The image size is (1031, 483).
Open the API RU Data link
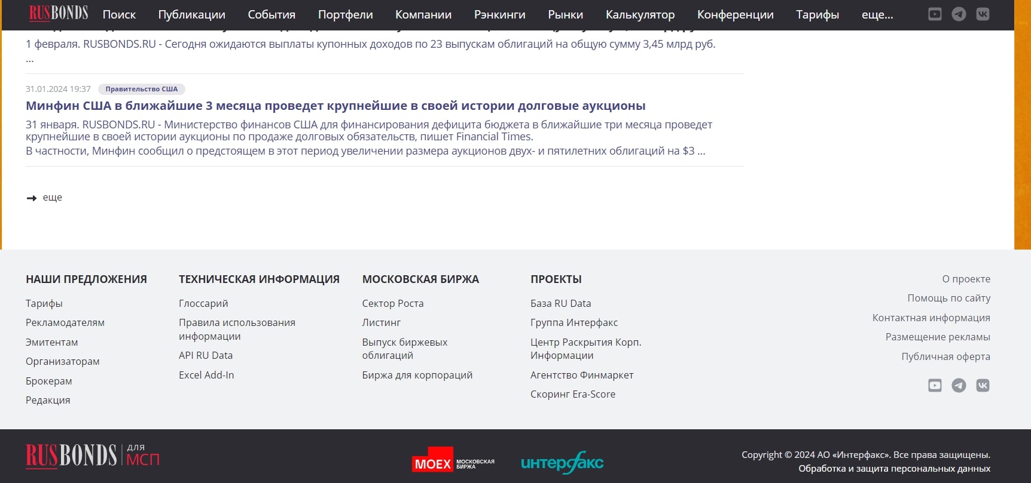(x=206, y=355)
